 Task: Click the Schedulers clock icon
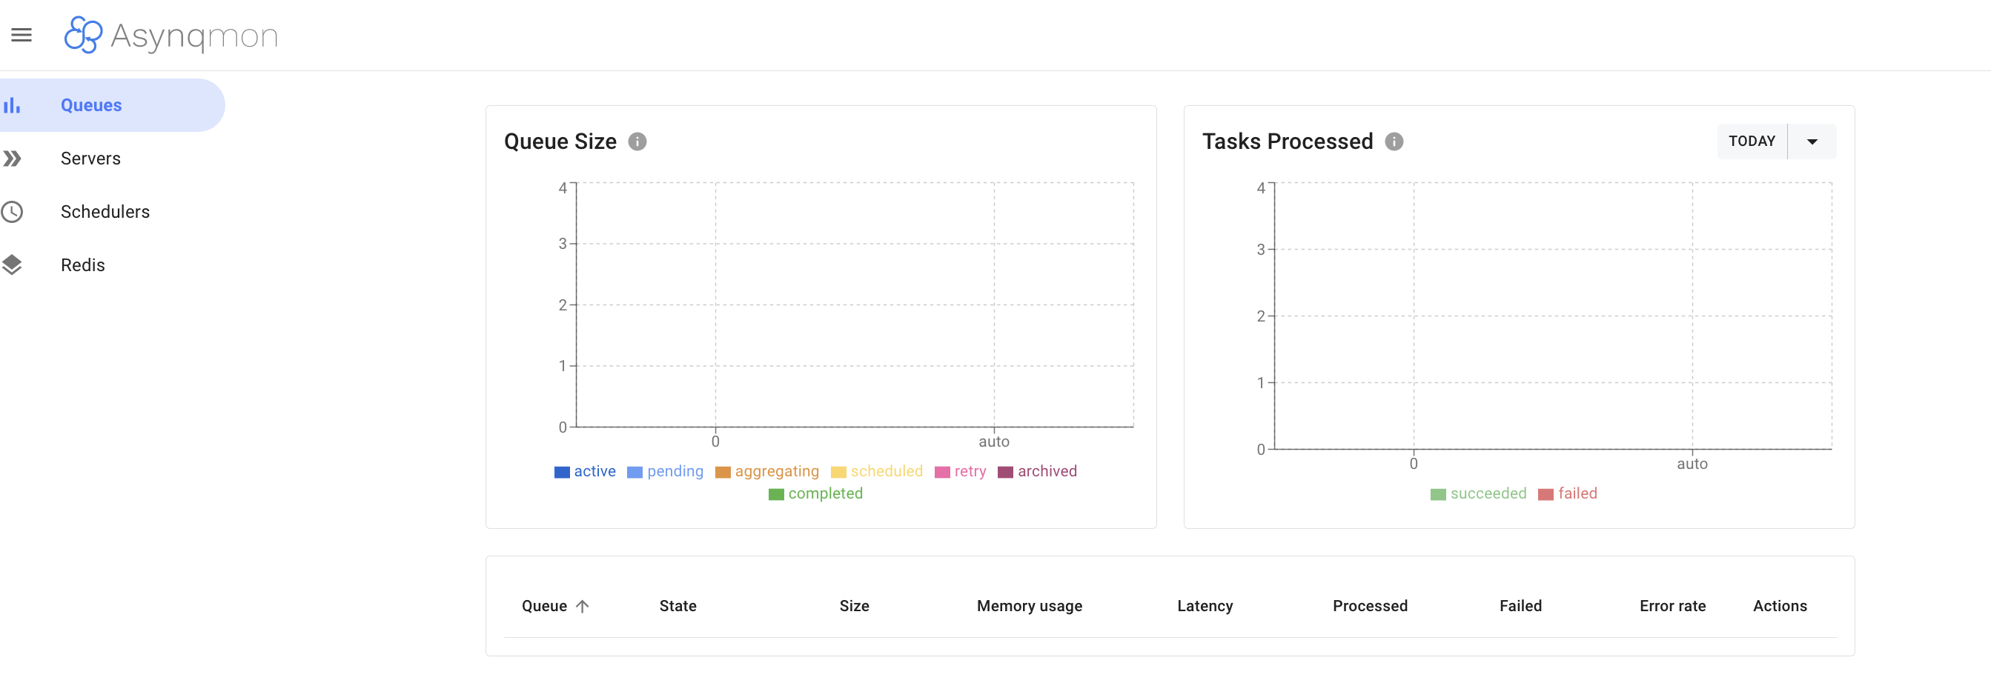click(12, 212)
